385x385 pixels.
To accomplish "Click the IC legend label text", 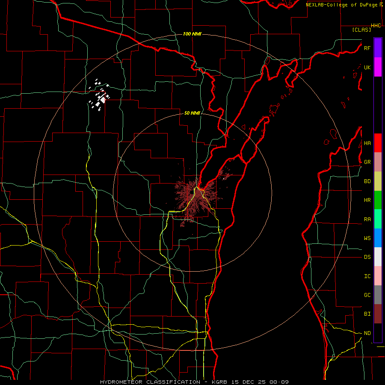I will (367, 276).
